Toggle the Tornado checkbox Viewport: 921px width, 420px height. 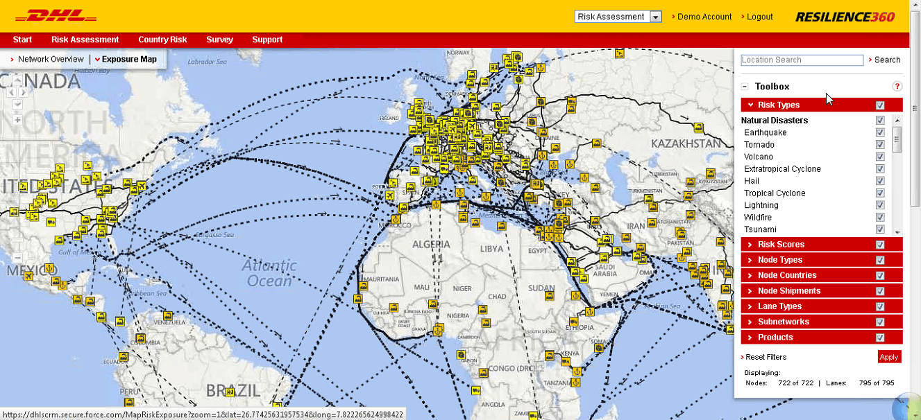pyautogui.click(x=880, y=145)
